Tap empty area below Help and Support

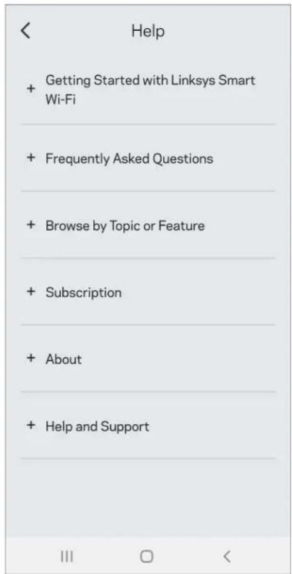148,498
